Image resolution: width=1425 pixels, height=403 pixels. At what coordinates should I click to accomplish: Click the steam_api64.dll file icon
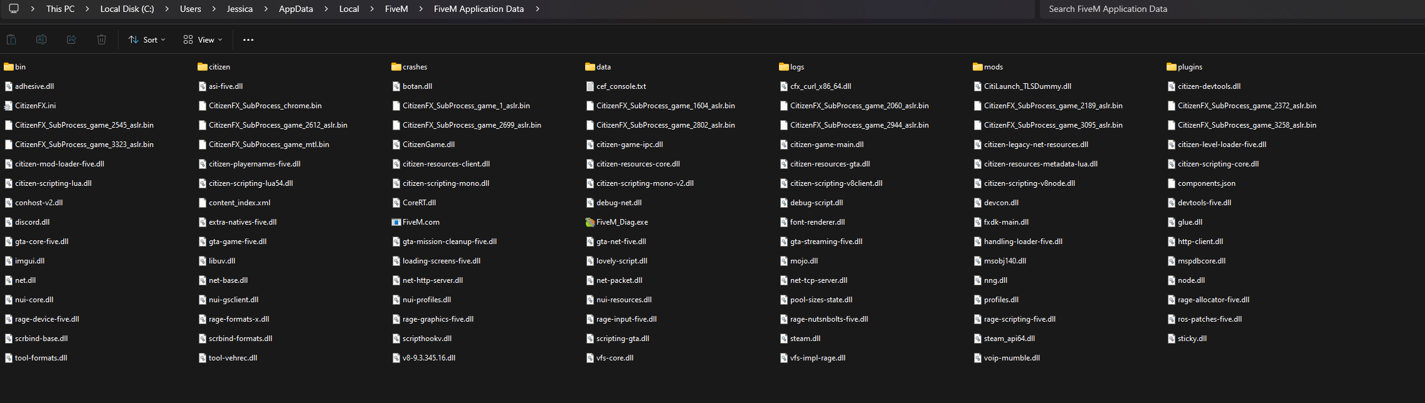(x=978, y=339)
